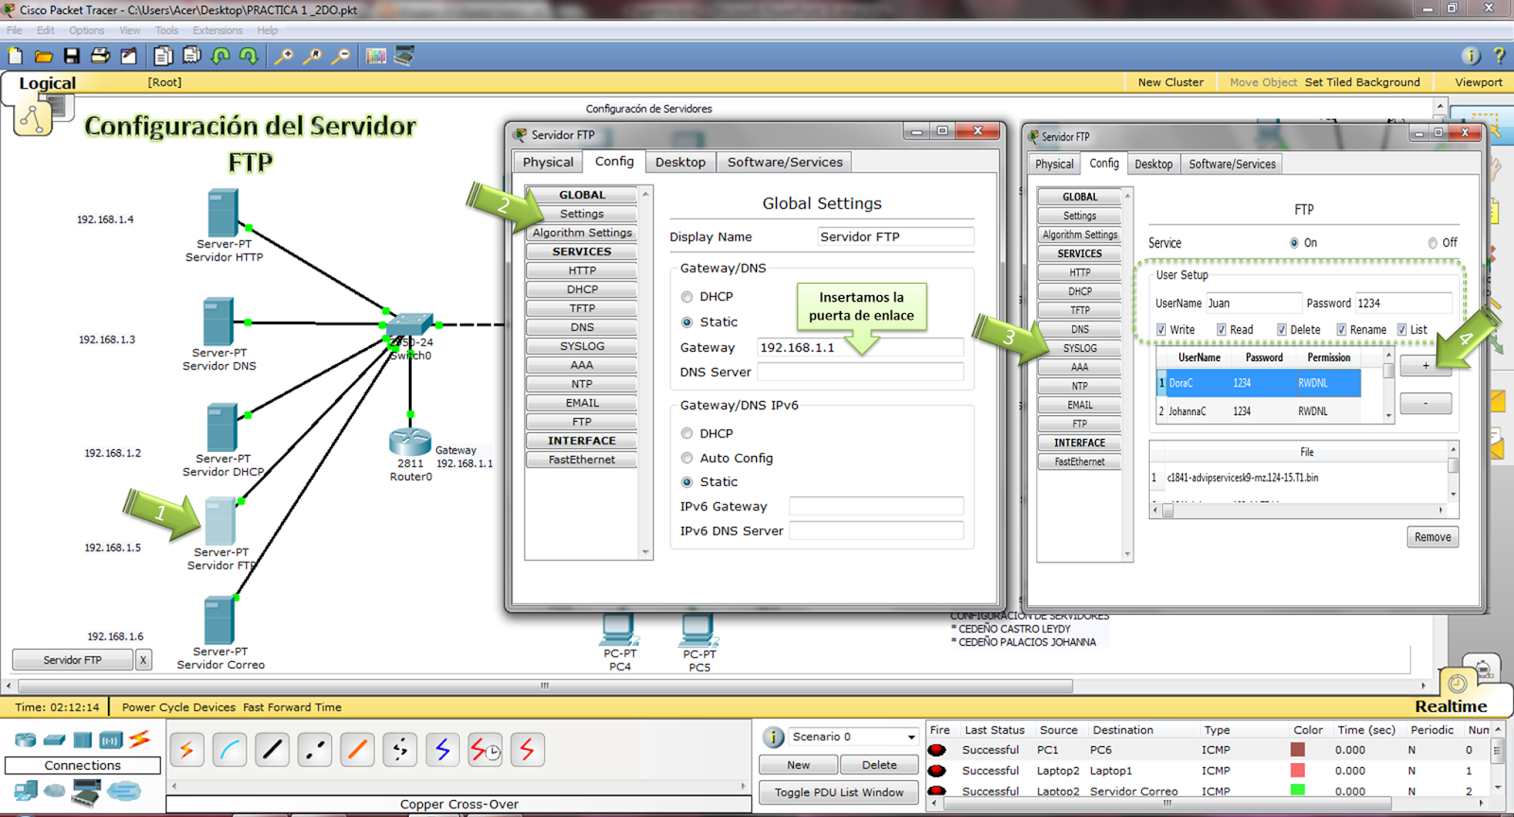Select the Servidor DNS server icon

click(x=219, y=322)
